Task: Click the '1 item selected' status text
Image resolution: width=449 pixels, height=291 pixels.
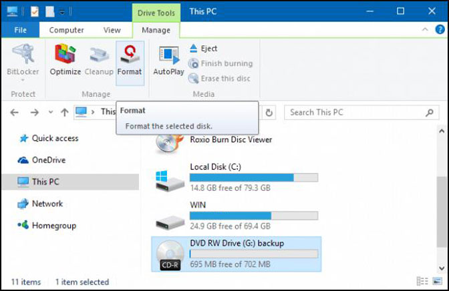Action: [x=82, y=282]
